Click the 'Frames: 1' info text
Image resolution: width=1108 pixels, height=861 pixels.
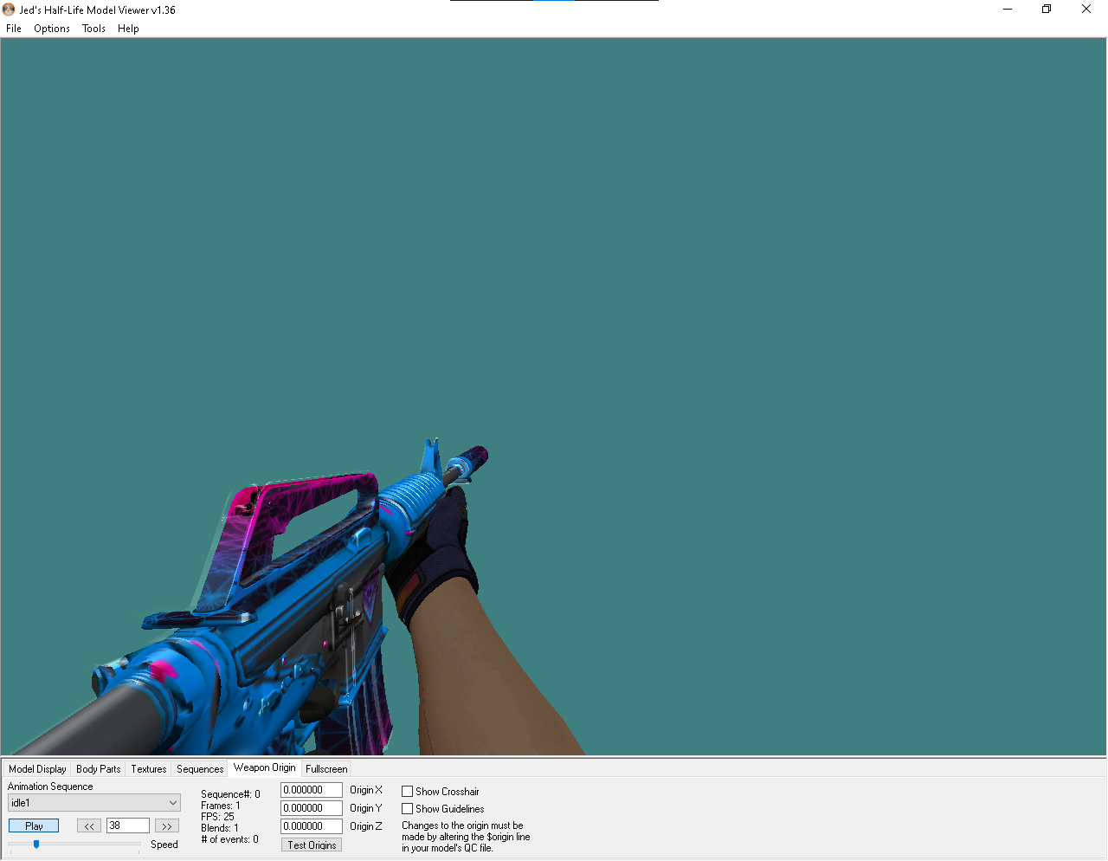pos(221,806)
